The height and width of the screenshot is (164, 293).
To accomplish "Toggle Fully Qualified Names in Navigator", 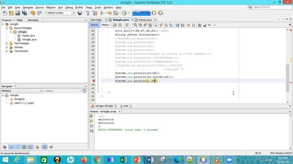I will (38, 147).
